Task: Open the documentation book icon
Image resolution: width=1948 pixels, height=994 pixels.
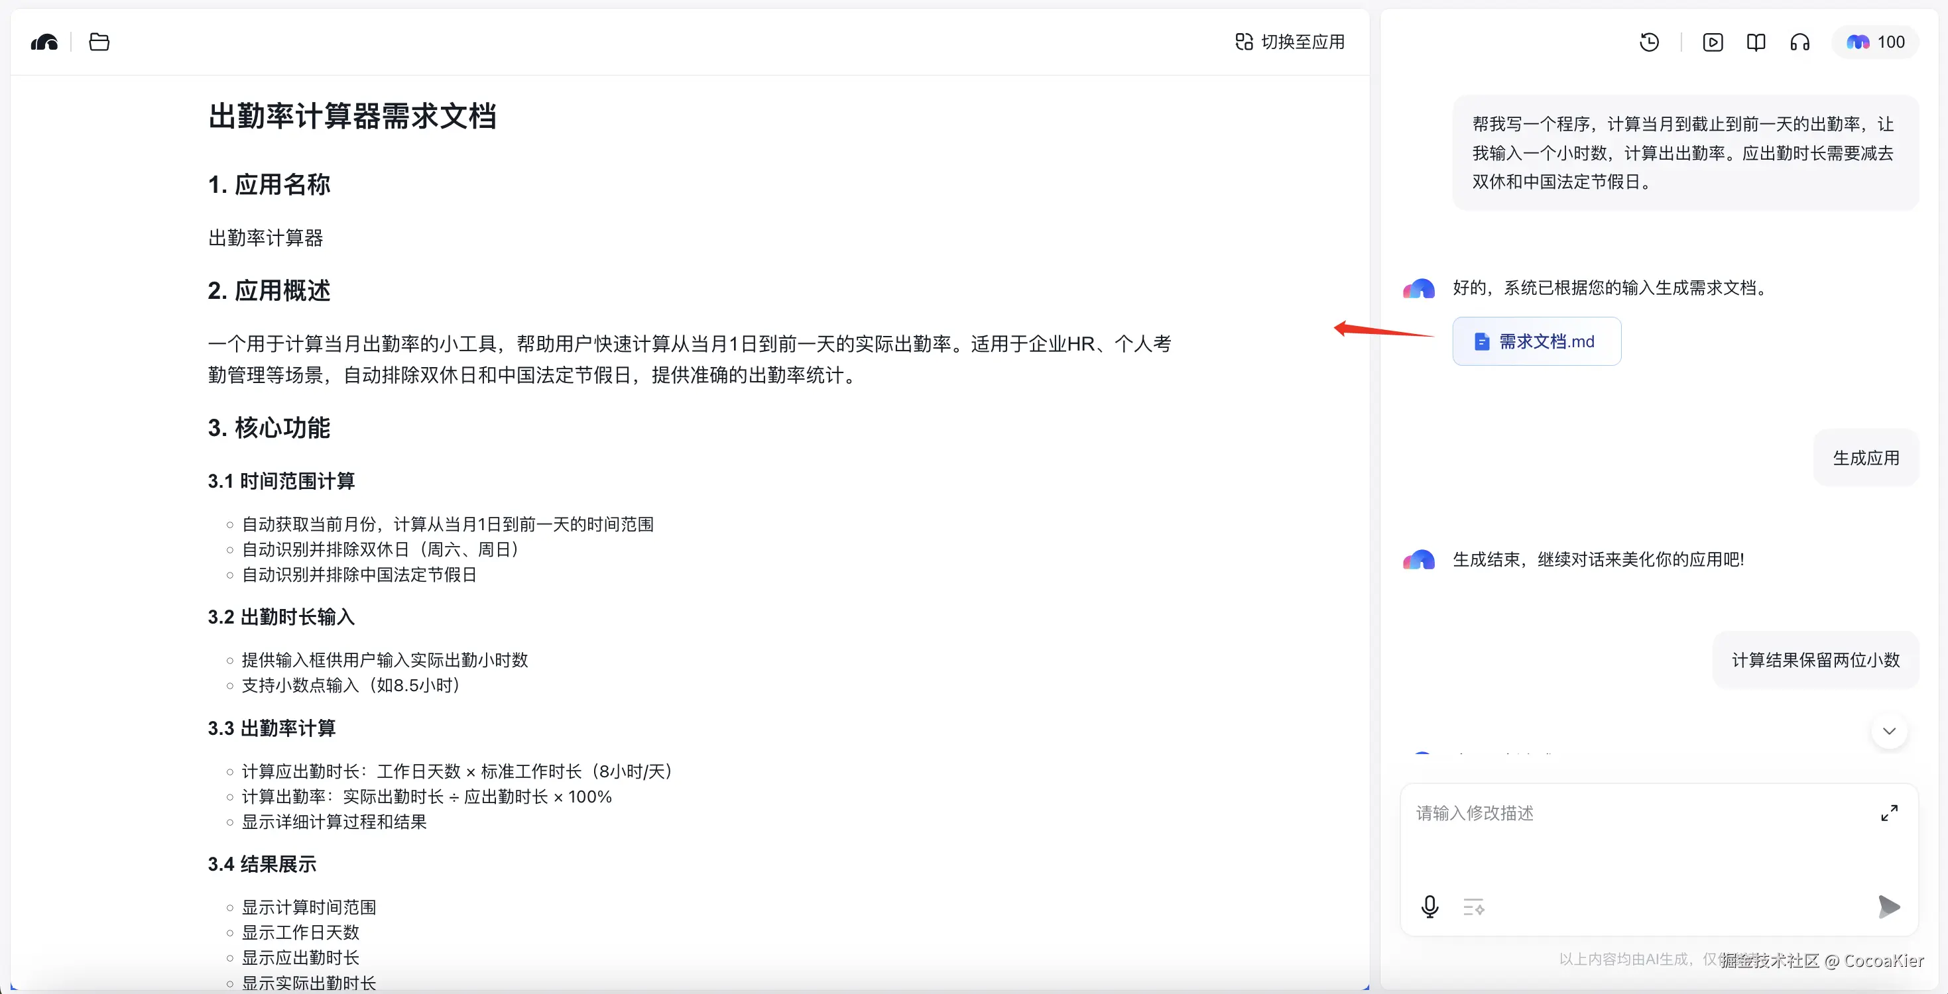Action: point(1756,42)
